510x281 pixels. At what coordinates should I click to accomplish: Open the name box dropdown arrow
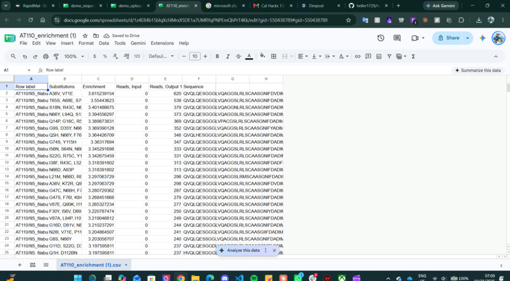(29, 70)
